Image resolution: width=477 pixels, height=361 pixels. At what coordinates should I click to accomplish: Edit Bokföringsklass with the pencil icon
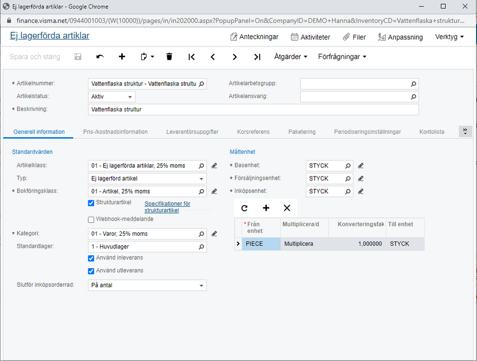[214, 191]
